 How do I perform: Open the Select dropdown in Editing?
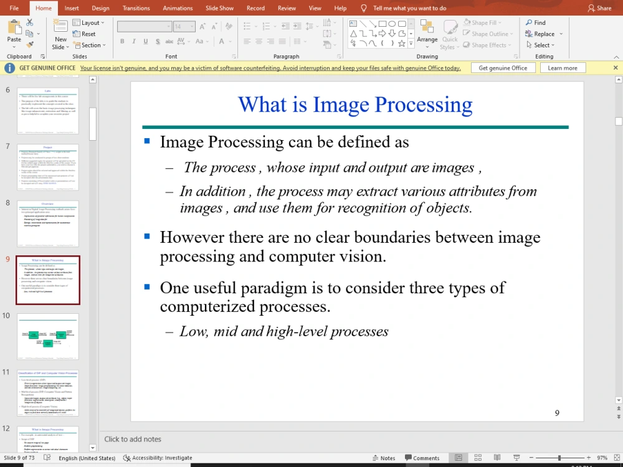(x=540, y=45)
